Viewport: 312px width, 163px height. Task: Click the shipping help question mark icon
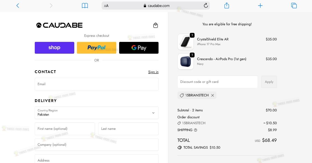coord(196,130)
